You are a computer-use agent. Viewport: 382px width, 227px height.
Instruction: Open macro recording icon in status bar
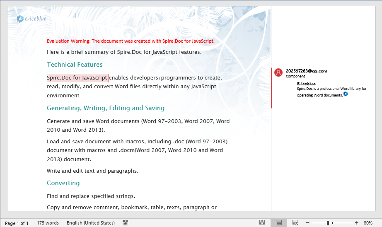pos(126,222)
